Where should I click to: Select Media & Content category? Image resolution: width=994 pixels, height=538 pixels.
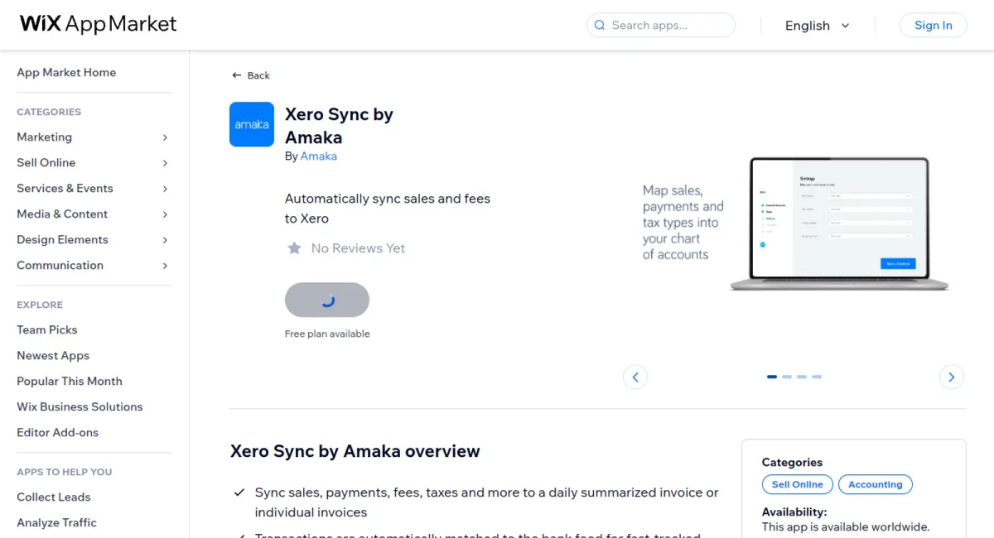click(x=62, y=214)
